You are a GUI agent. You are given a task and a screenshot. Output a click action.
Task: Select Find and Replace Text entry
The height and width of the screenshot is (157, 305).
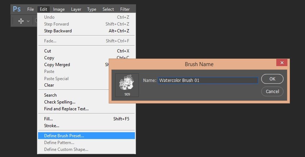[66, 109]
